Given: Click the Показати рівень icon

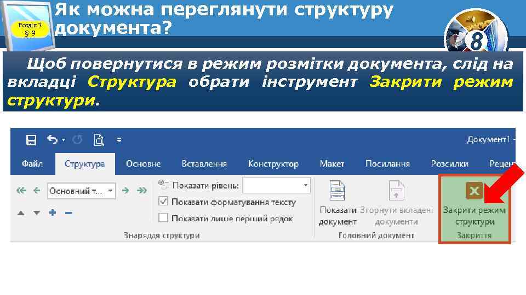Looking at the screenshot, I should click(163, 184).
